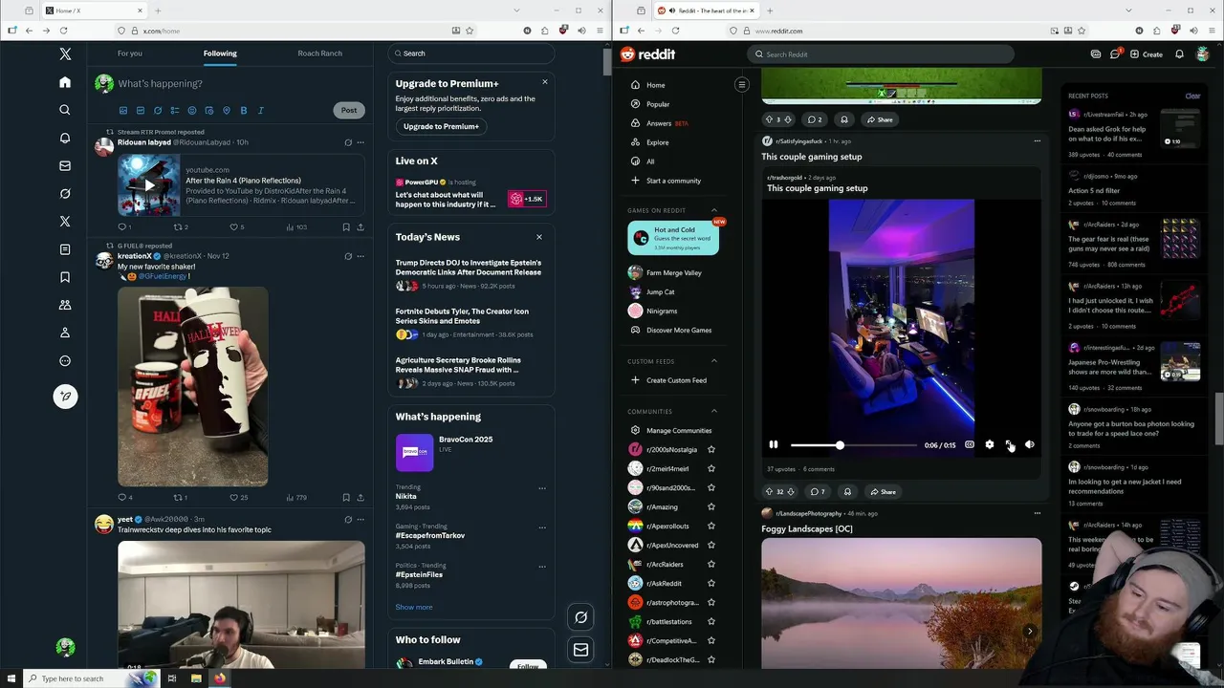Dismiss the Upgrade to Premium+ card
This screenshot has width=1224, height=688.
[x=545, y=81]
